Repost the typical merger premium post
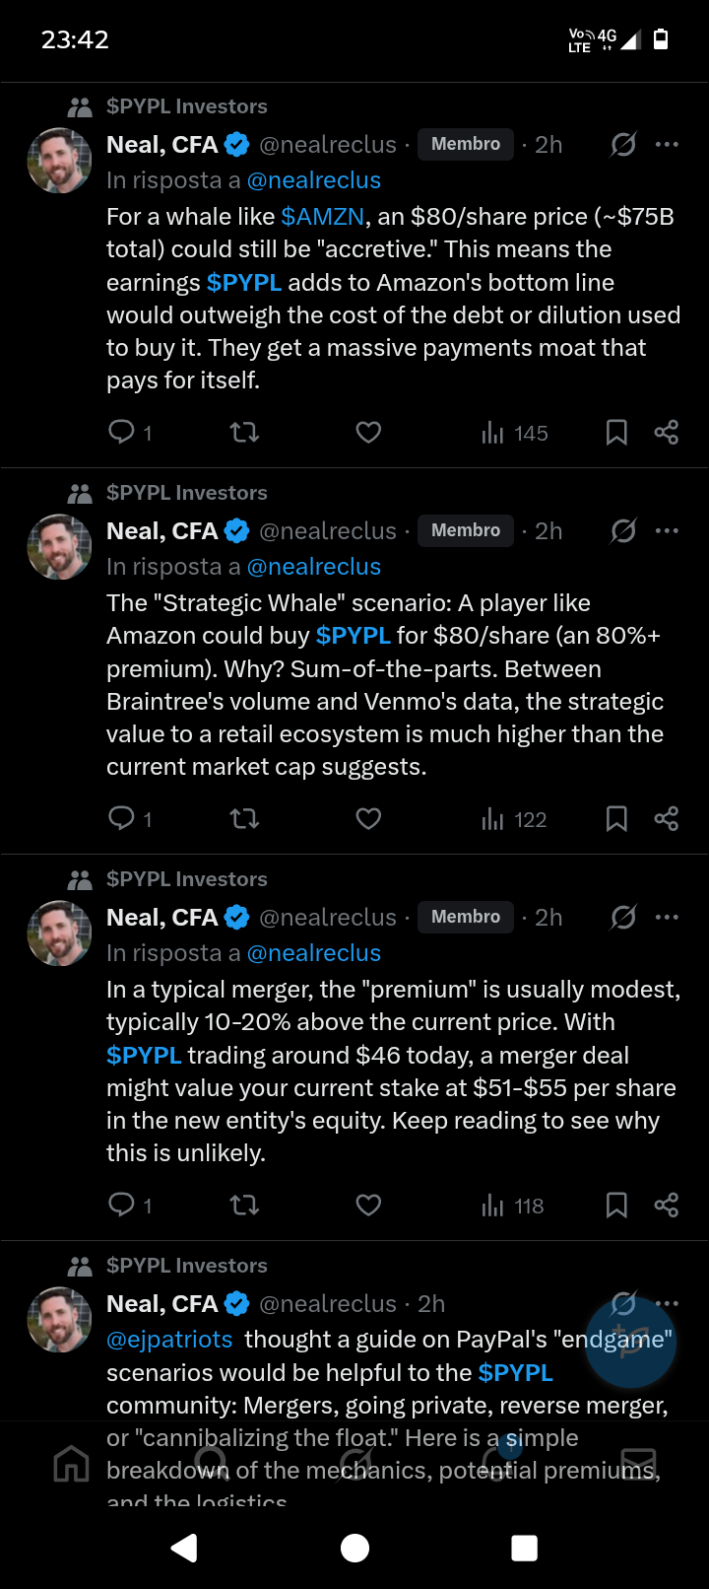 pos(244,1206)
